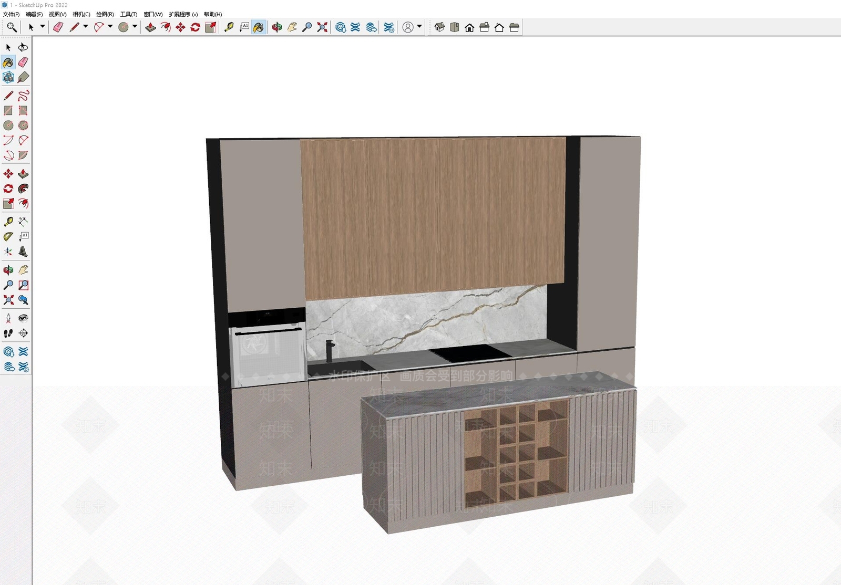
Task: Activate the Look Around eye tool
Action: pyautogui.click(x=23, y=318)
